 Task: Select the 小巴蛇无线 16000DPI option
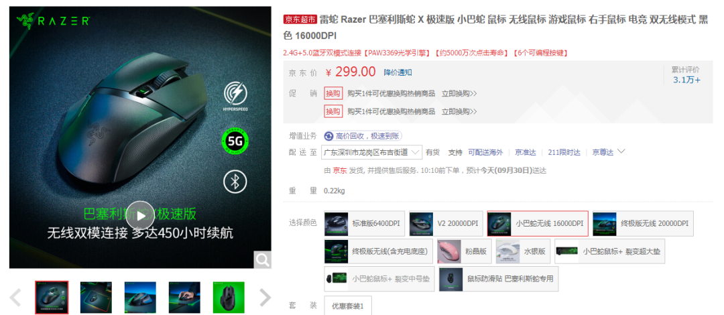pyautogui.click(x=538, y=224)
